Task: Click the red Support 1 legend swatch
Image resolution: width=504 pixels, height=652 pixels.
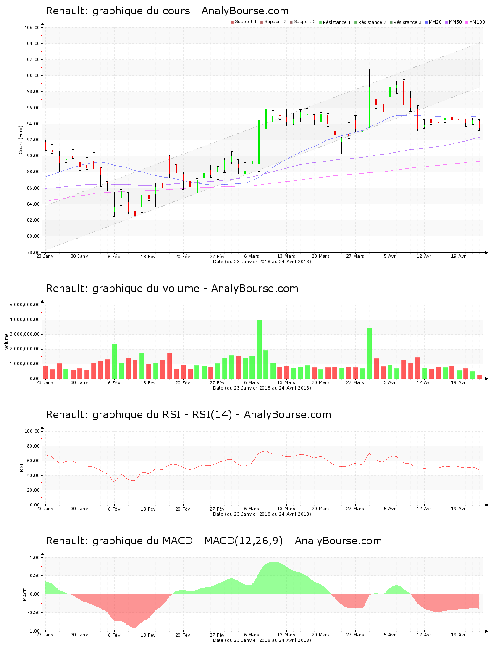Action: click(x=232, y=22)
